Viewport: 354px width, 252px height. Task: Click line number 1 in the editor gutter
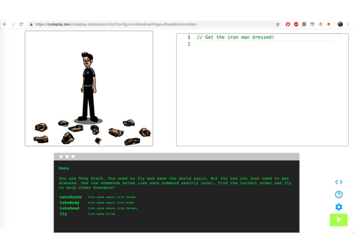[189, 37]
